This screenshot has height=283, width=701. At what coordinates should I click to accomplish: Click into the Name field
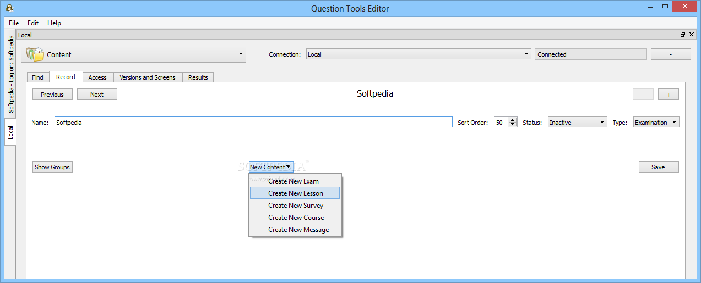[253, 123]
